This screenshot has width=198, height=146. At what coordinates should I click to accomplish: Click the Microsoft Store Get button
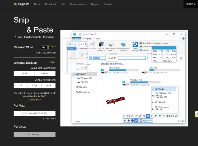pyautogui.click(x=46, y=47)
